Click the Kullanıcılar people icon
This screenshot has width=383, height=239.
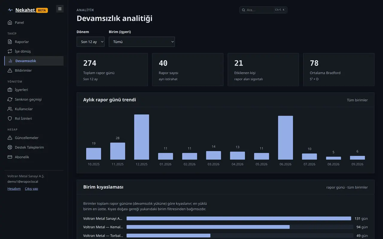pos(10,109)
